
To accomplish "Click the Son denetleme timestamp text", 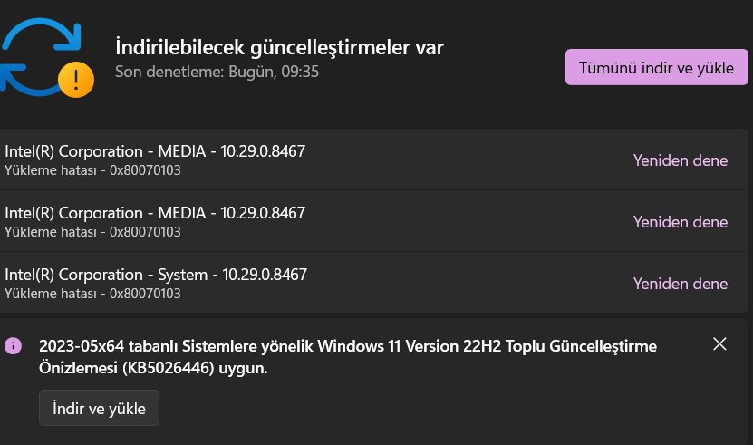I will [217, 71].
